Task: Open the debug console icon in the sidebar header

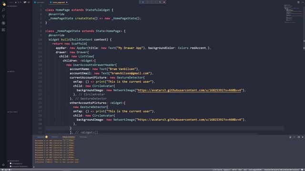Action: tap(29, 2)
